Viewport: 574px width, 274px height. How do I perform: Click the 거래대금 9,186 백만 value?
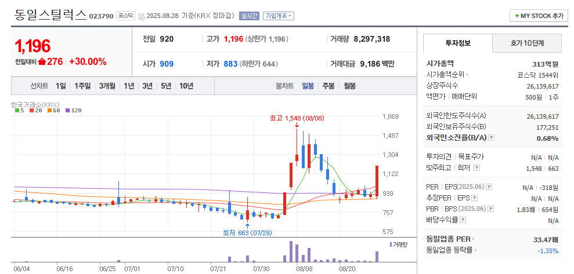pyautogui.click(x=377, y=64)
